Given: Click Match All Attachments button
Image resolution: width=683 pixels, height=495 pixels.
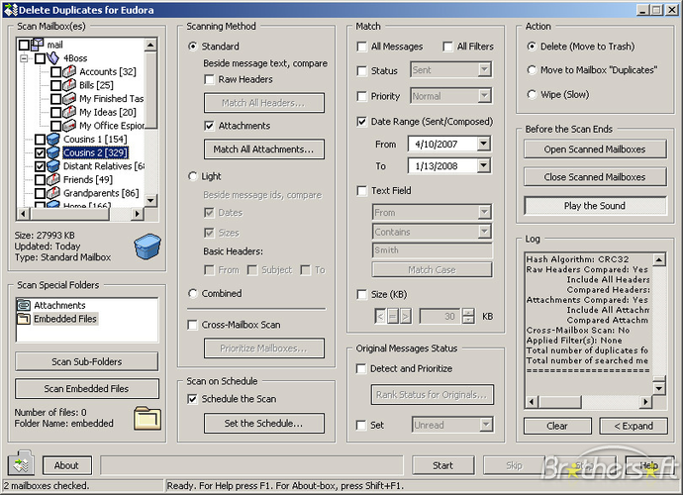Looking at the screenshot, I should click(264, 149).
